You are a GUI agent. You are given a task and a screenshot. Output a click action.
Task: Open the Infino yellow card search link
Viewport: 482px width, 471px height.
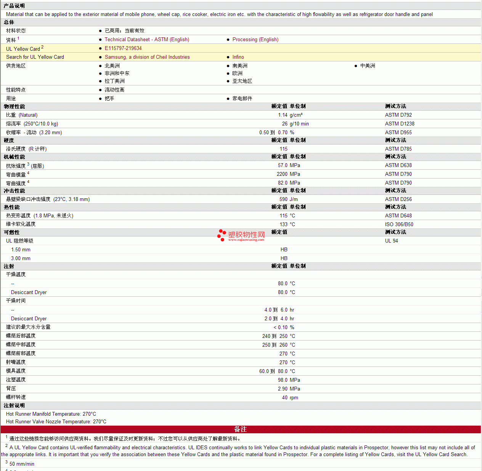[238, 57]
